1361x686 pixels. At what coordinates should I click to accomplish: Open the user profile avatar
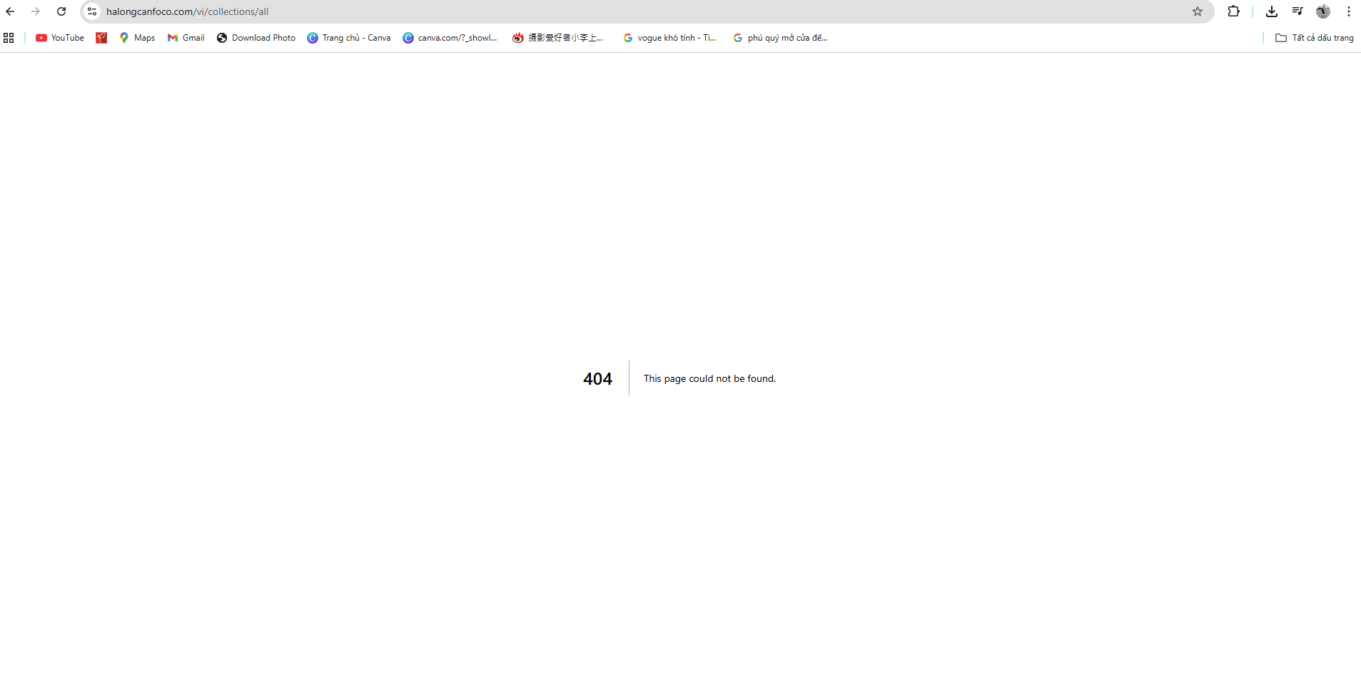1322,11
